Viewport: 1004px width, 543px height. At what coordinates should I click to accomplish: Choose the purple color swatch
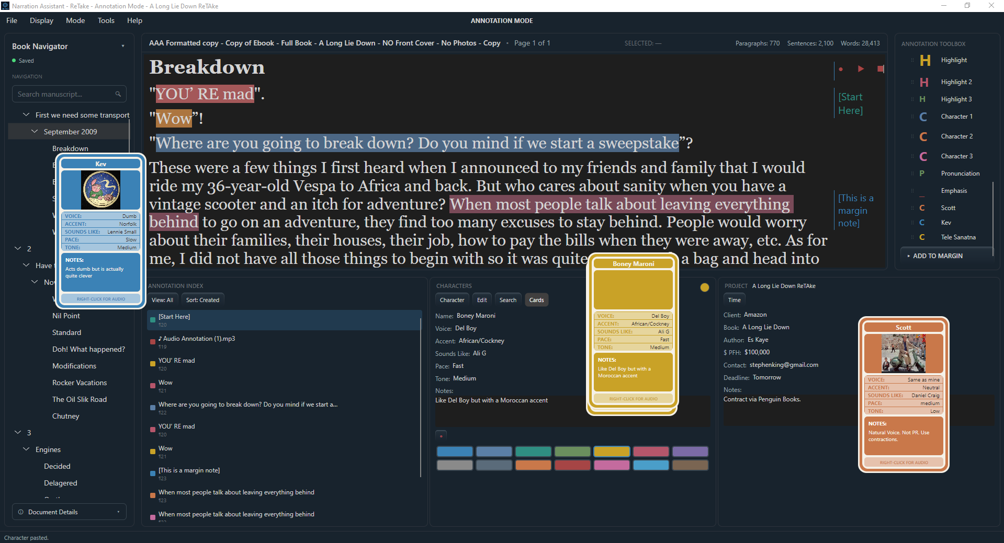[x=690, y=452]
